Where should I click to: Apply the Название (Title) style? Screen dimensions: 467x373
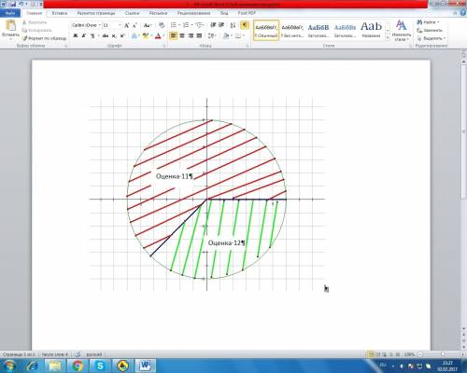(371, 30)
